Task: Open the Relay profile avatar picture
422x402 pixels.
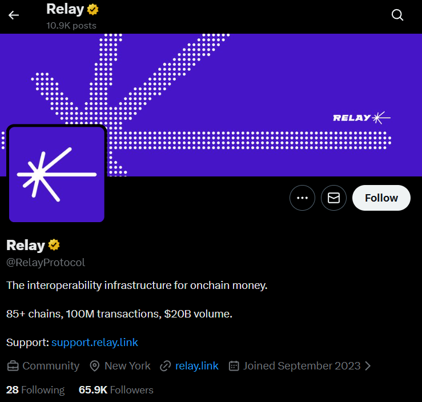Action: click(57, 174)
